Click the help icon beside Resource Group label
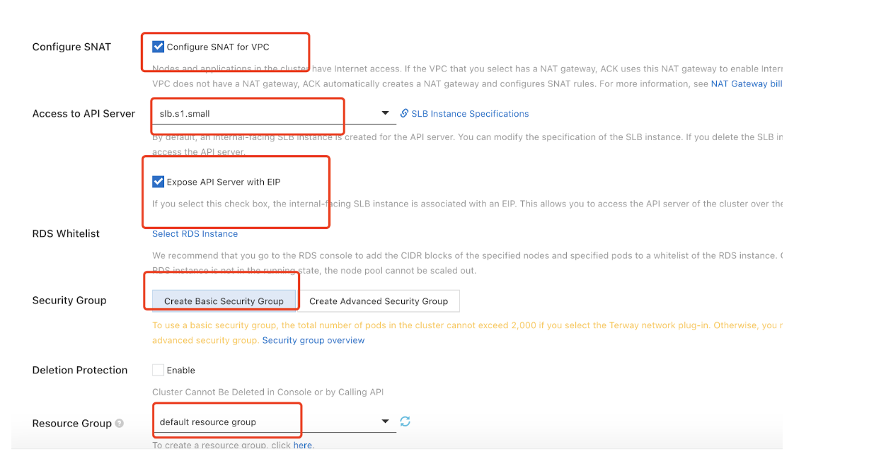 coord(120,424)
